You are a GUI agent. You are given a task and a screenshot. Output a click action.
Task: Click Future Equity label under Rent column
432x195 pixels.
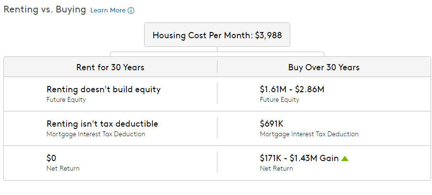coord(66,100)
